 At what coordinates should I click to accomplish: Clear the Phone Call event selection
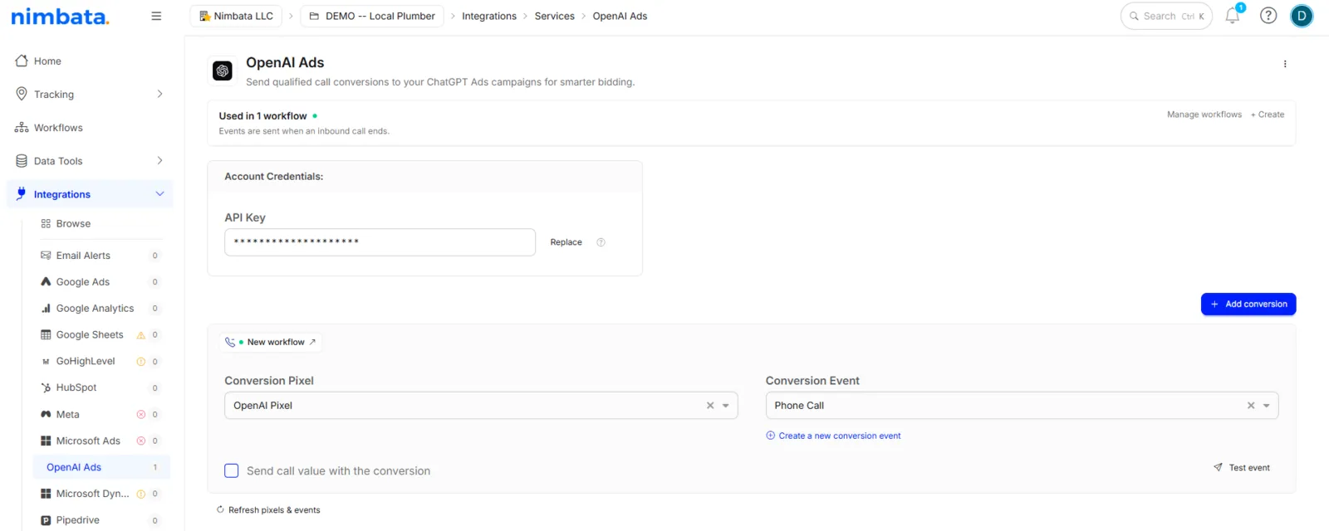(1251, 406)
